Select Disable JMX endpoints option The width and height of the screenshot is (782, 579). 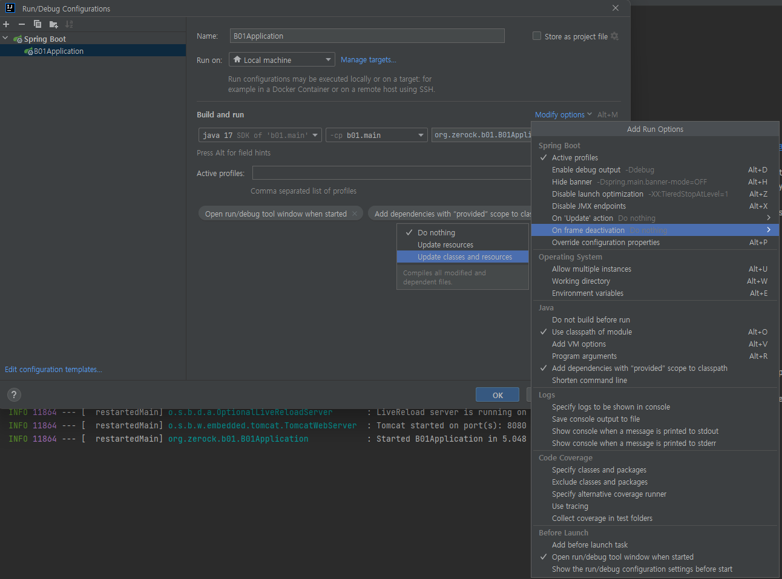[x=655, y=206]
